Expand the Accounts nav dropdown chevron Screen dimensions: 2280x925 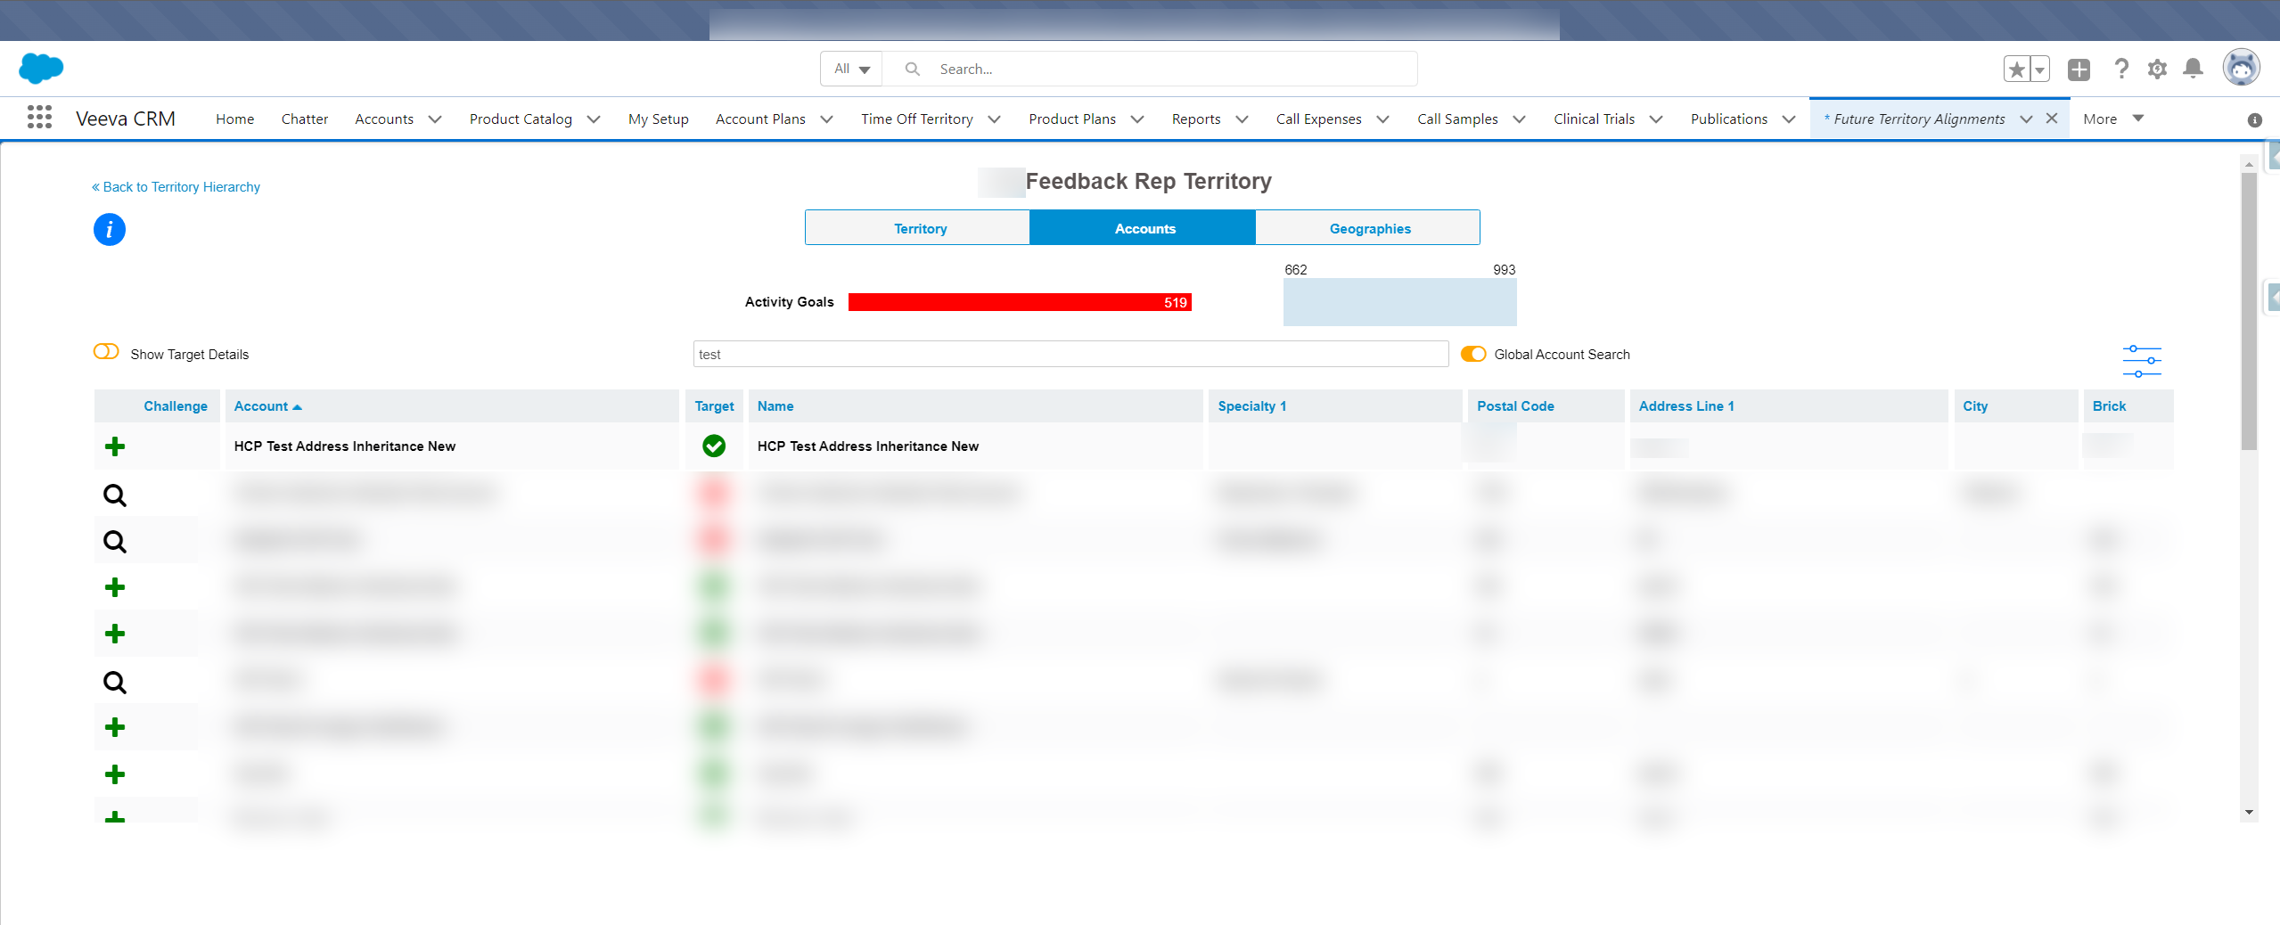point(435,119)
